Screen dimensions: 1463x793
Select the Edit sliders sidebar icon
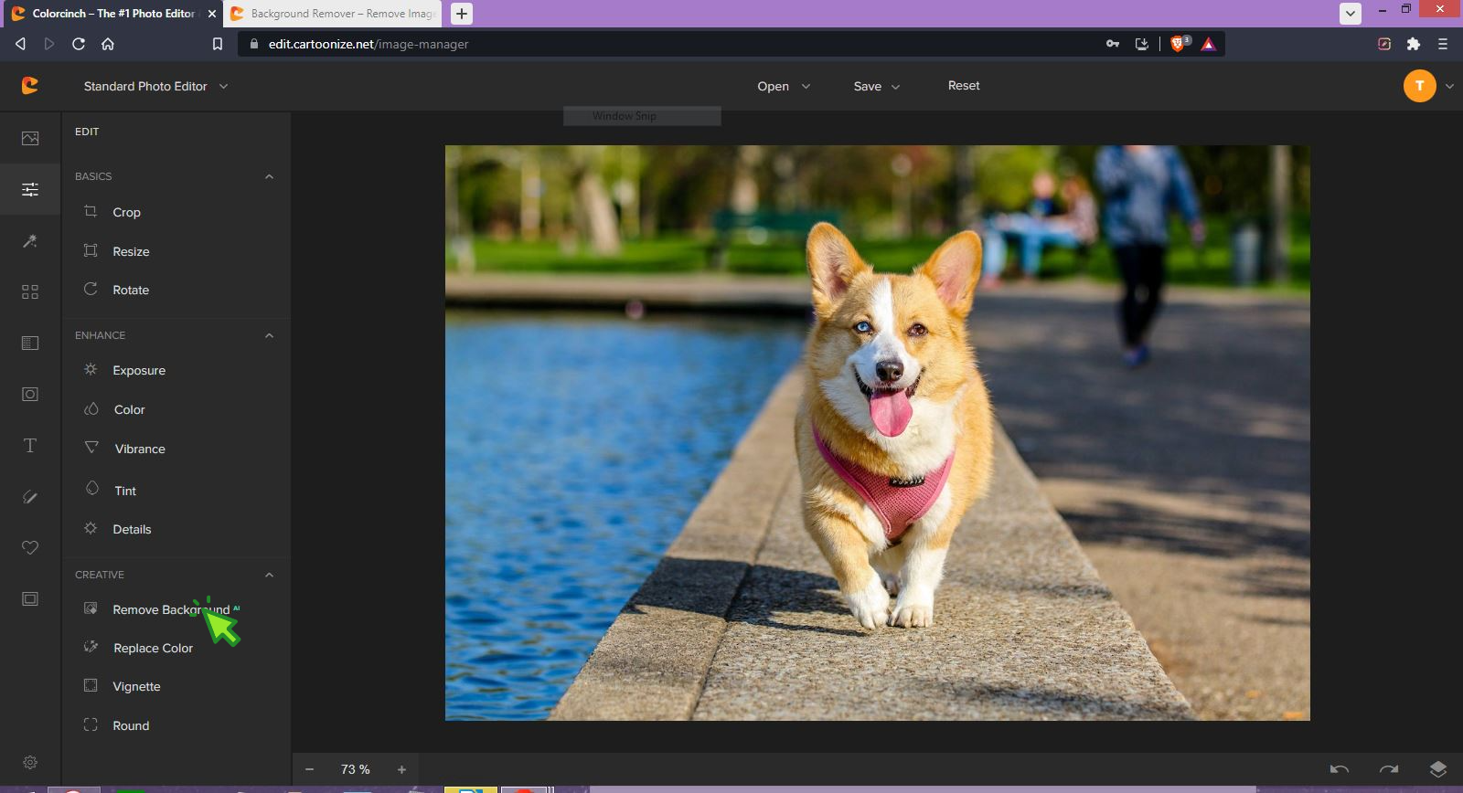30,189
